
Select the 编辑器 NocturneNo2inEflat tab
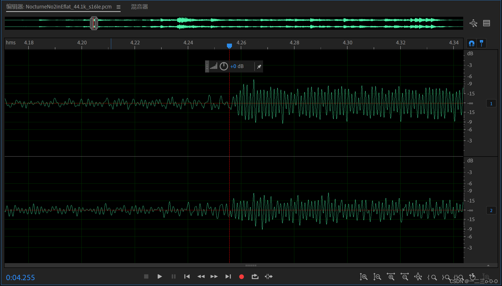pyautogui.click(x=59, y=7)
